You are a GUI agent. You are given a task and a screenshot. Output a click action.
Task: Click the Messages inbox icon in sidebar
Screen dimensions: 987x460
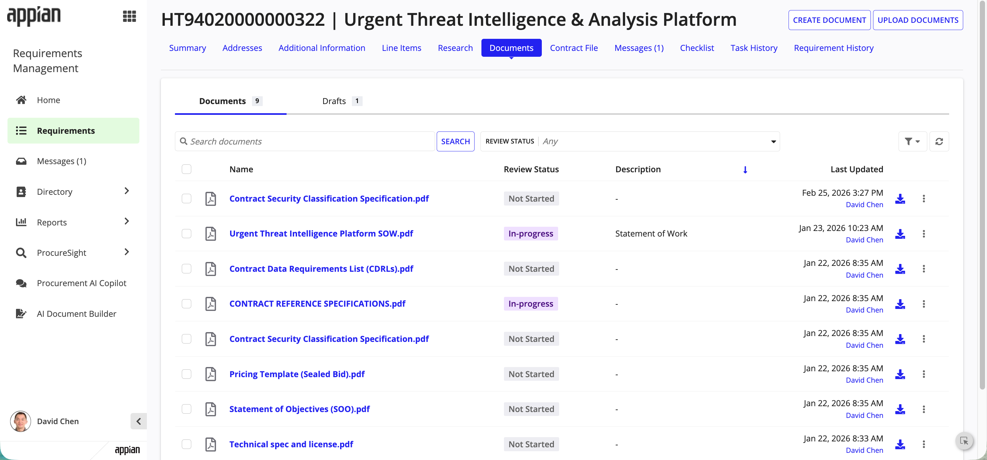click(x=21, y=161)
